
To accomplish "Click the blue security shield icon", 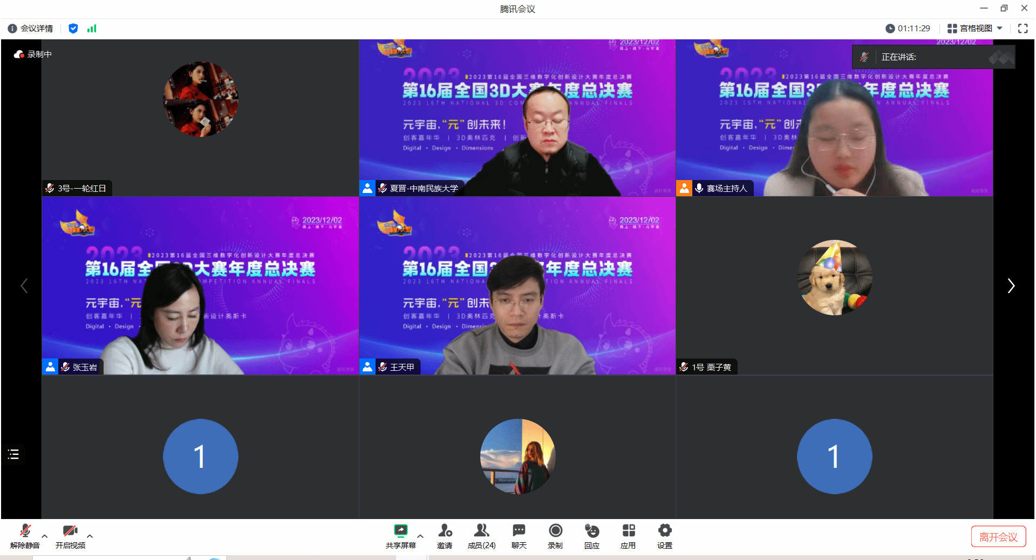I will tap(73, 29).
